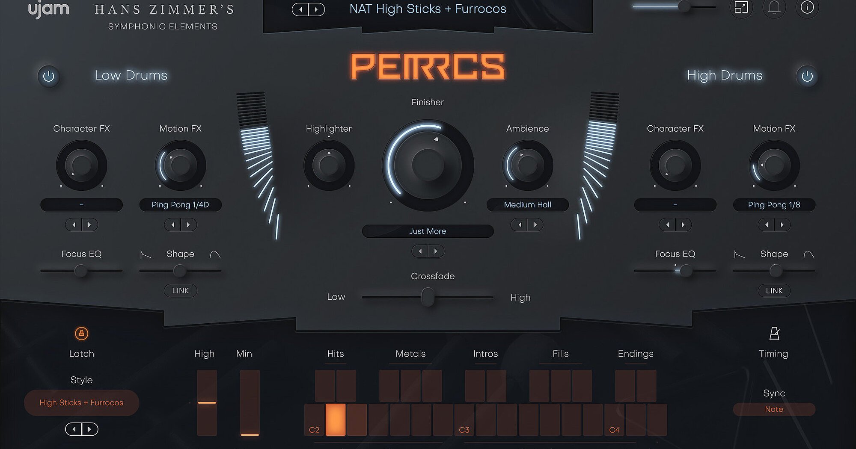Open the info panel via the i icon

(x=807, y=9)
